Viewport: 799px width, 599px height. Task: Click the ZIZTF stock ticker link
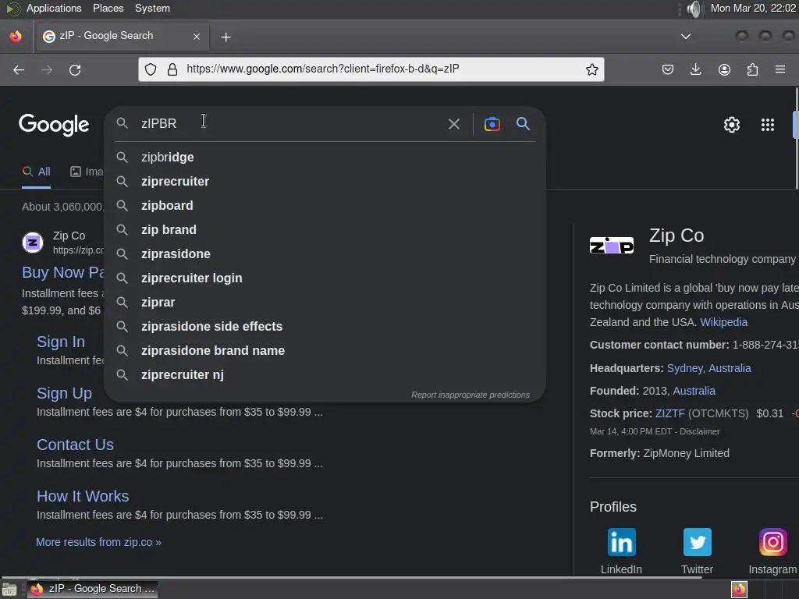(x=670, y=413)
